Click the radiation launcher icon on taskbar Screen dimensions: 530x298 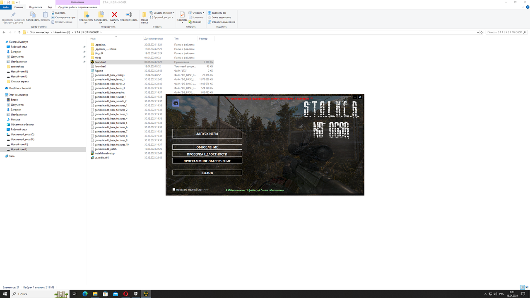pos(146,294)
